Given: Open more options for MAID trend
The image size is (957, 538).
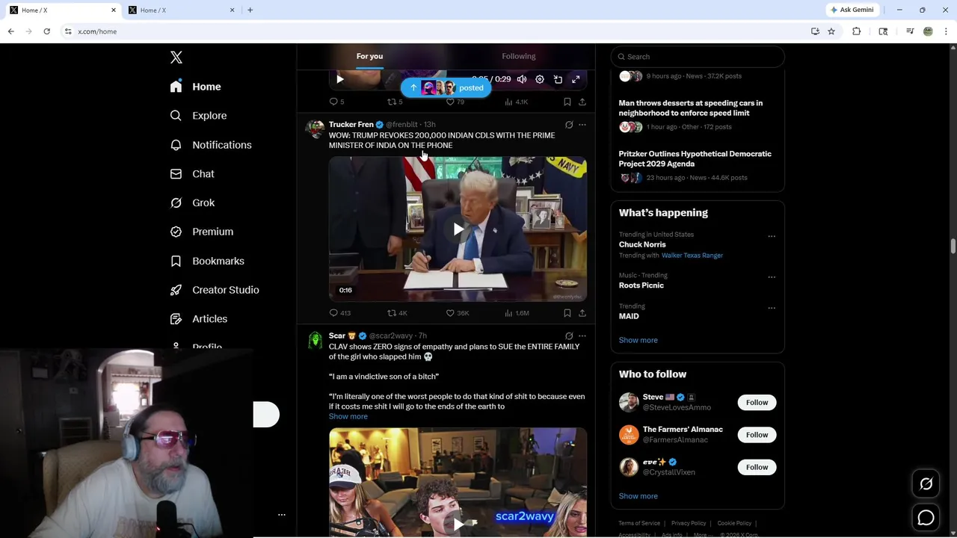Looking at the screenshot, I should 772,308.
